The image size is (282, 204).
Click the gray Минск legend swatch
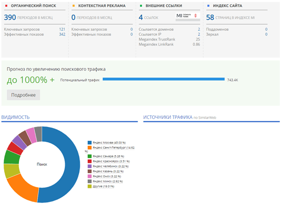point(89,181)
